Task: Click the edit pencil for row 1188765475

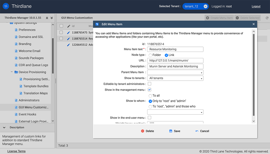Action: point(68,32)
